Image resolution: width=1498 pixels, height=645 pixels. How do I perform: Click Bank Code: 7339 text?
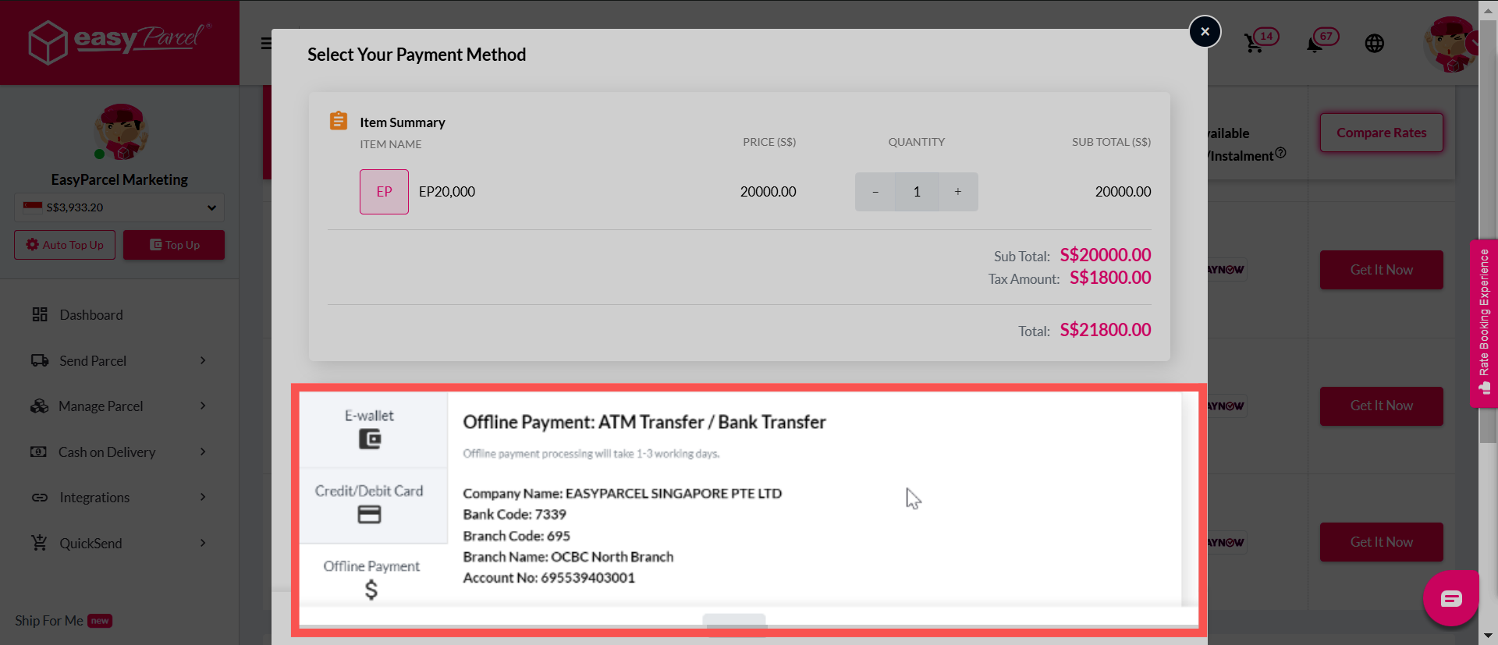(514, 515)
